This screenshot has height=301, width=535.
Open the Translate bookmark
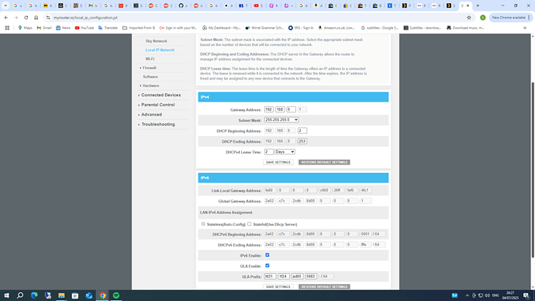108,28
